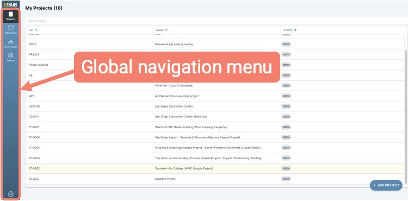
Task: Open the Hard Rock Openings Sample Project
Action: (208, 148)
